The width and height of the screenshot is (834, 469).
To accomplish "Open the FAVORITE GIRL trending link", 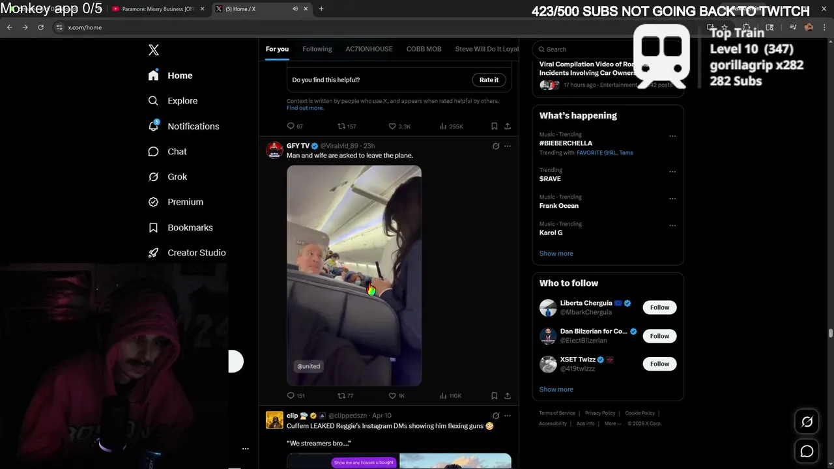I will click(x=596, y=153).
